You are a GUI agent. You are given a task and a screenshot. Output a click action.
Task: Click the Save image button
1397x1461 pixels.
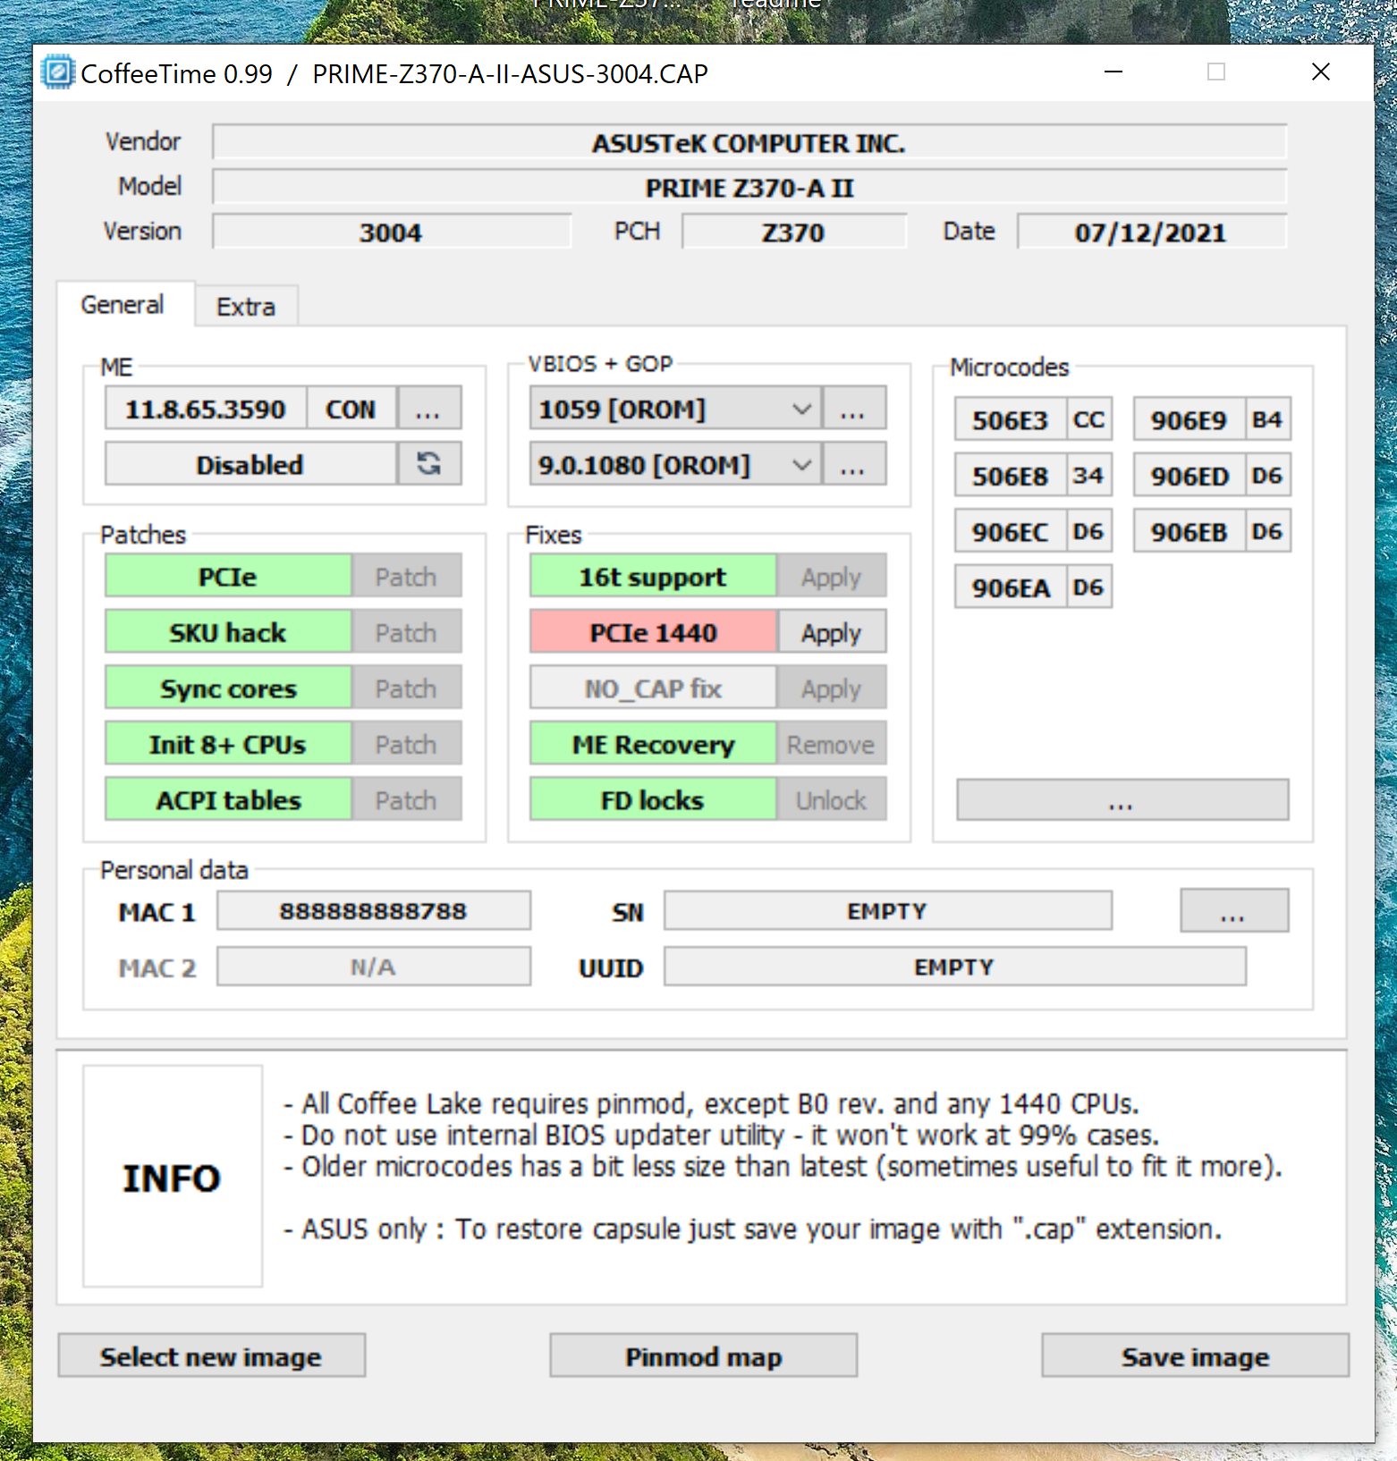pos(1196,1355)
